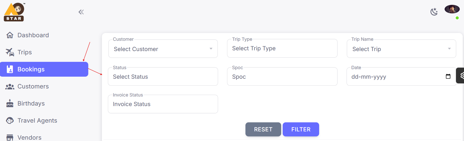Screen dimensions: 464x141
Task: Expand the Select Customer dropdown
Action: (x=163, y=49)
